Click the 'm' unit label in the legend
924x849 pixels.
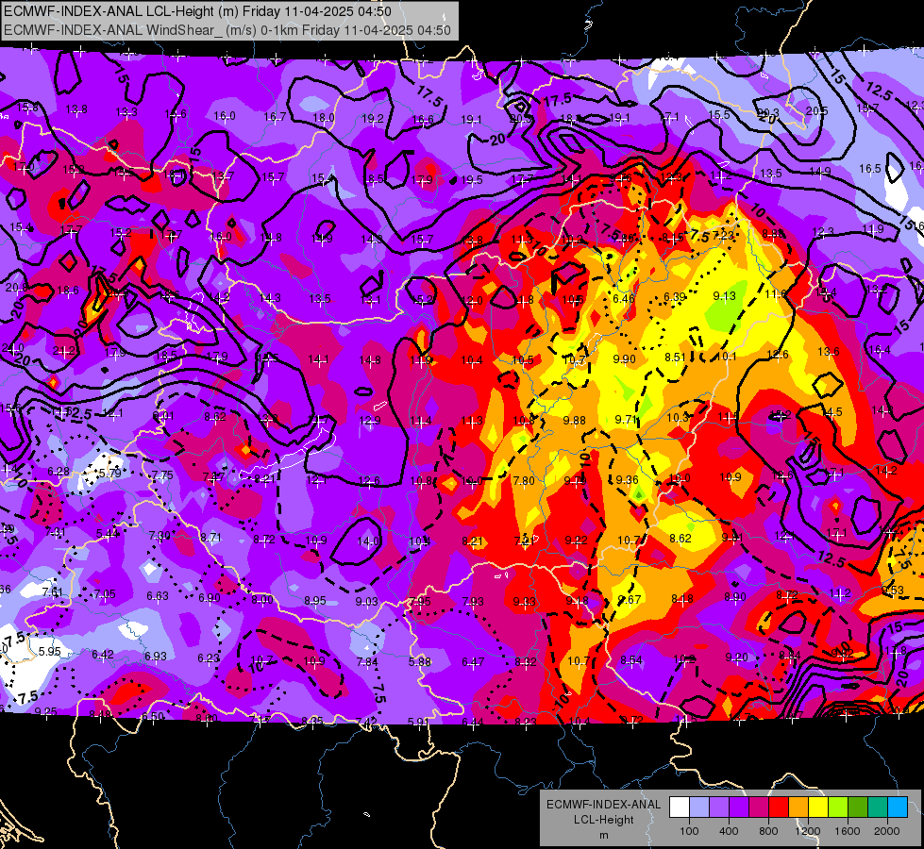click(603, 835)
